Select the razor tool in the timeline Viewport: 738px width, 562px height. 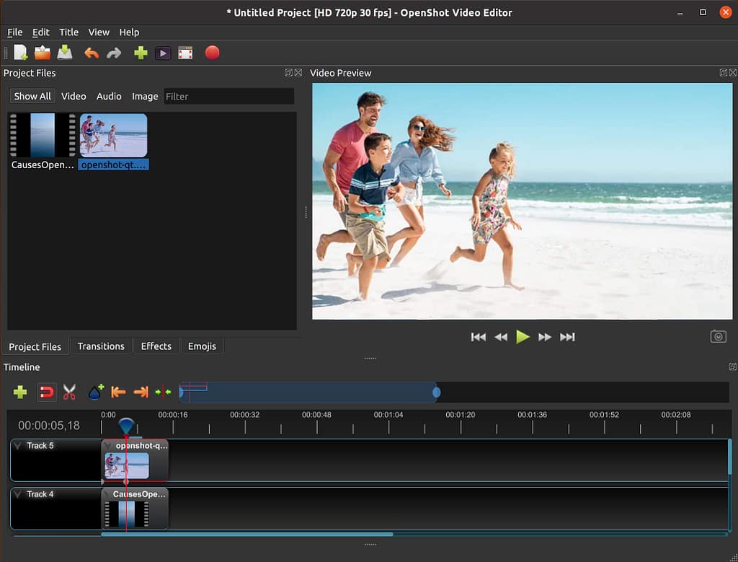69,392
